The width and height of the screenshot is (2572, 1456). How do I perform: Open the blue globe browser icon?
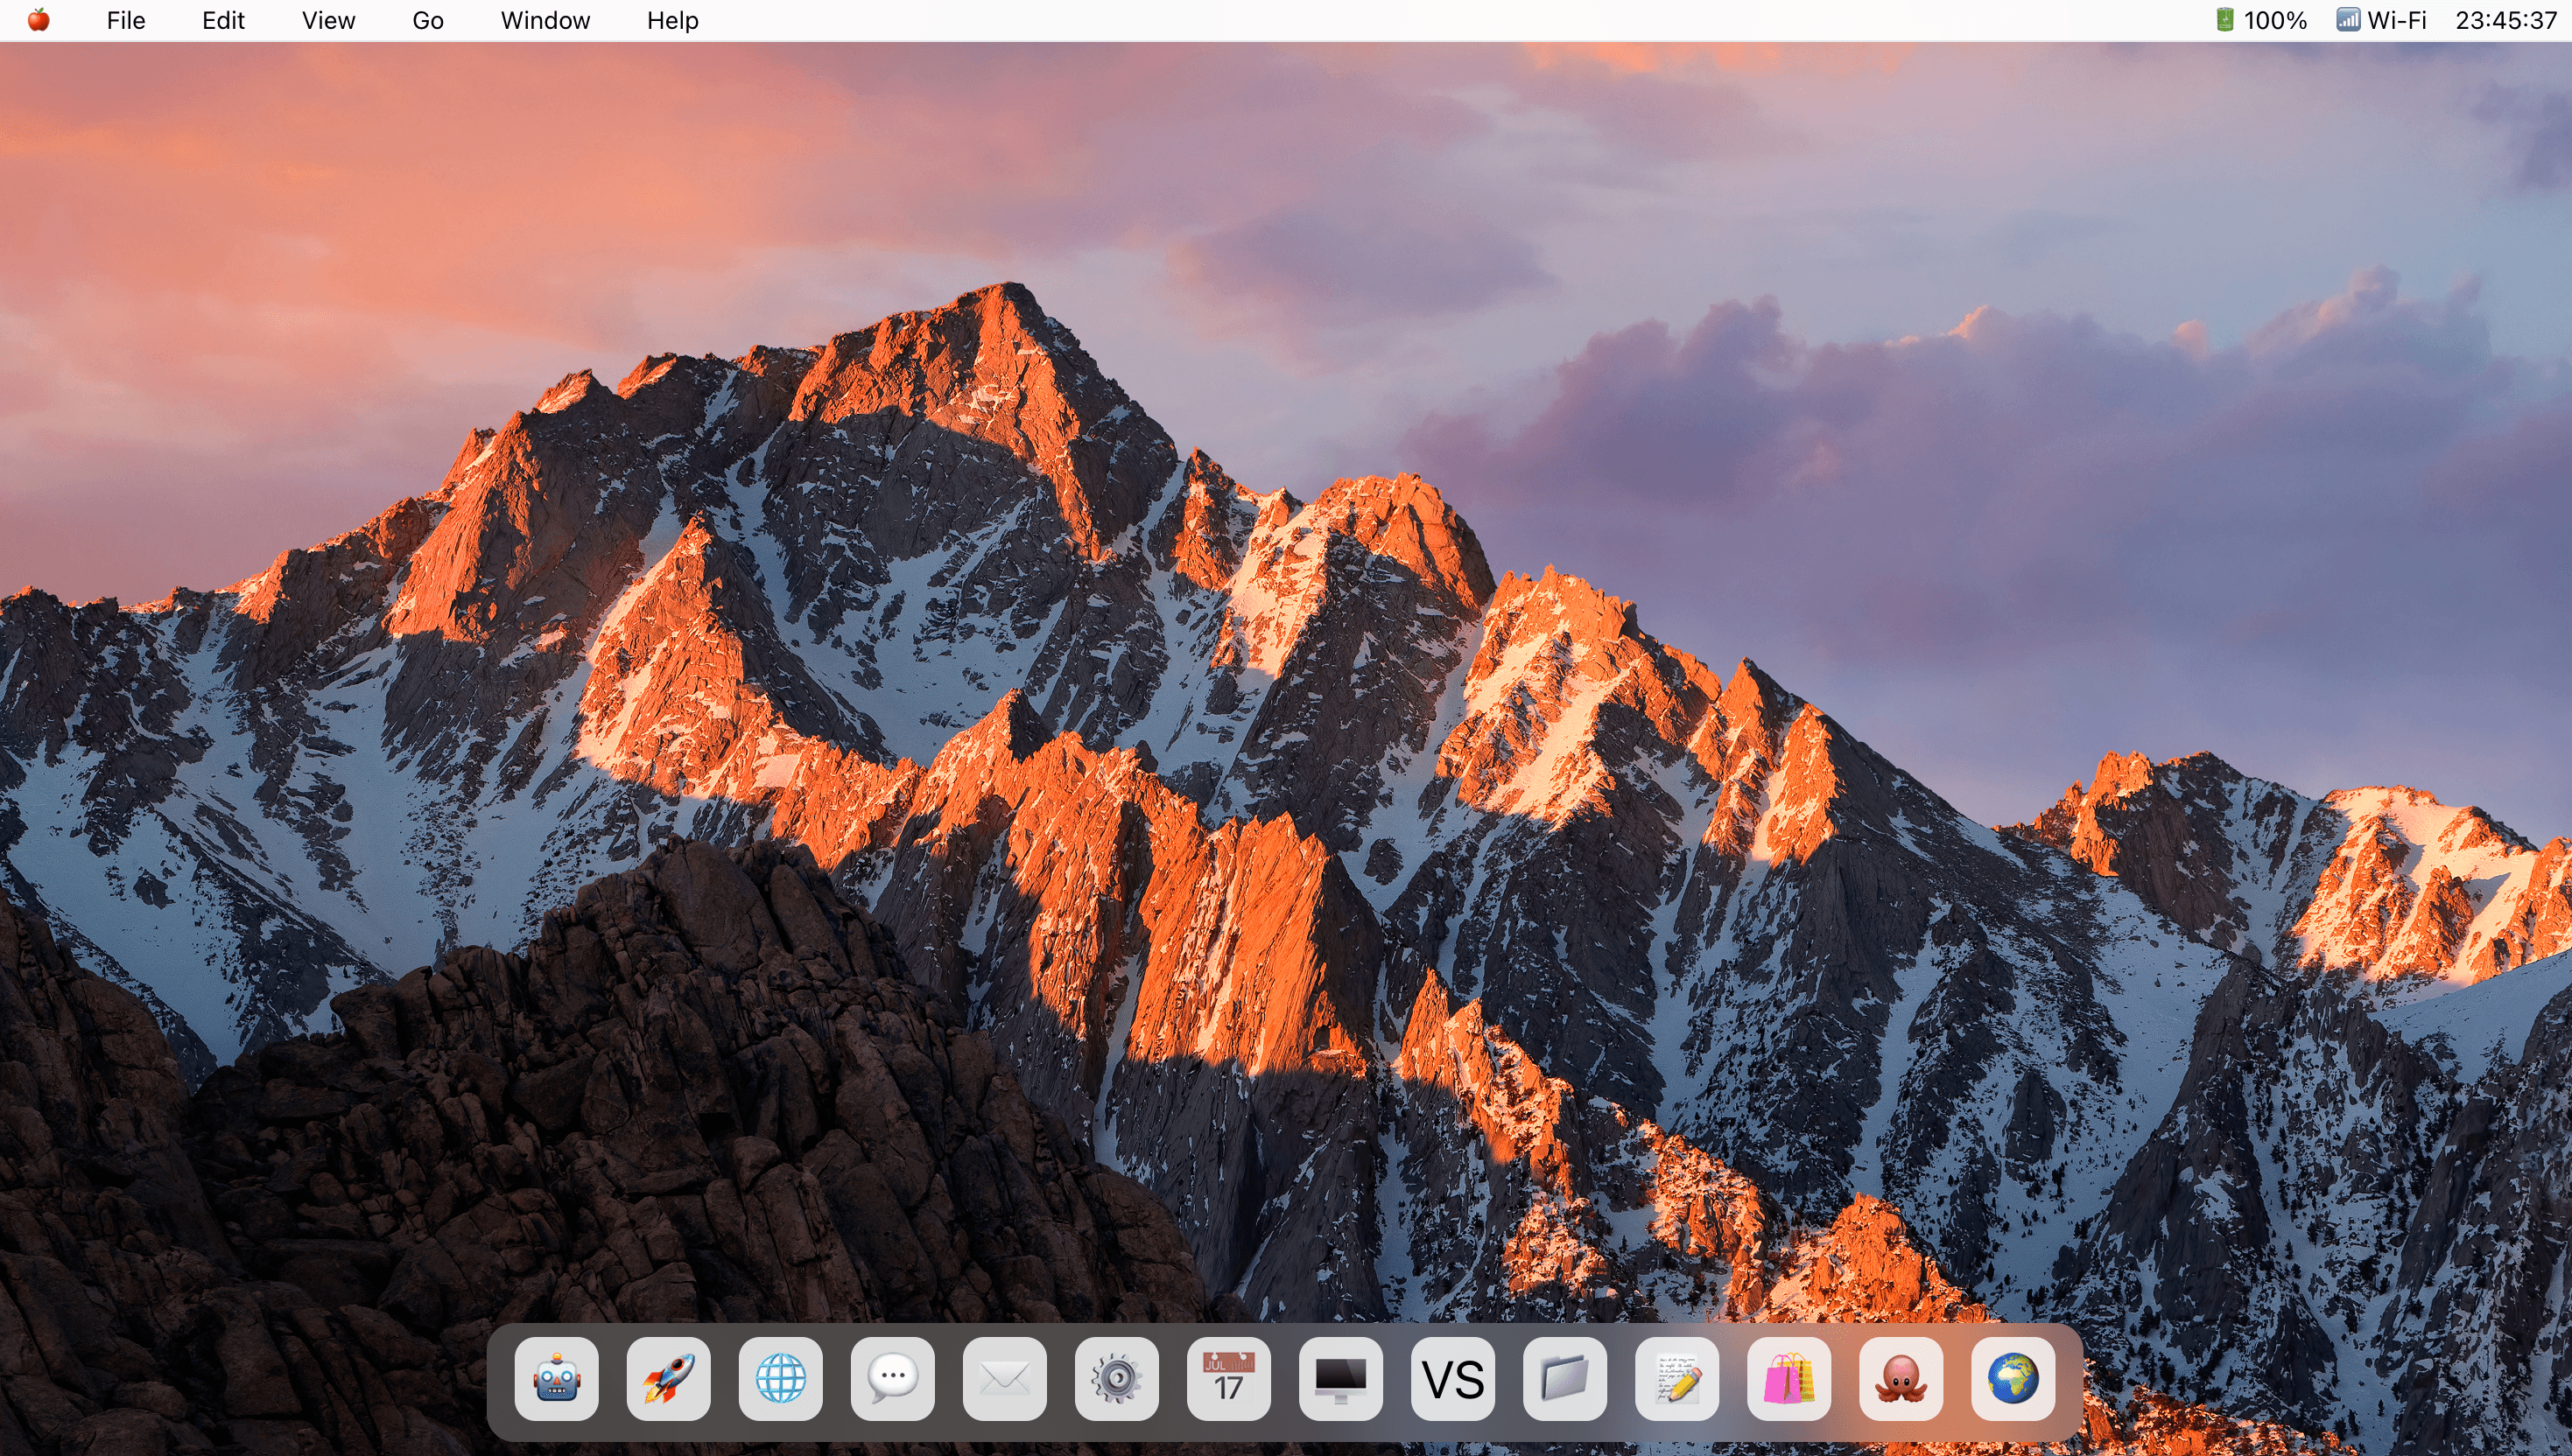coord(780,1379)
